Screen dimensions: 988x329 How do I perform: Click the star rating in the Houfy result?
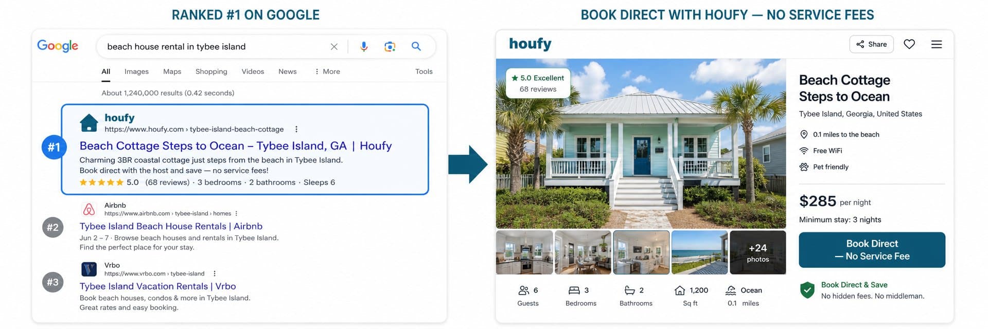(x=101, y=182)
